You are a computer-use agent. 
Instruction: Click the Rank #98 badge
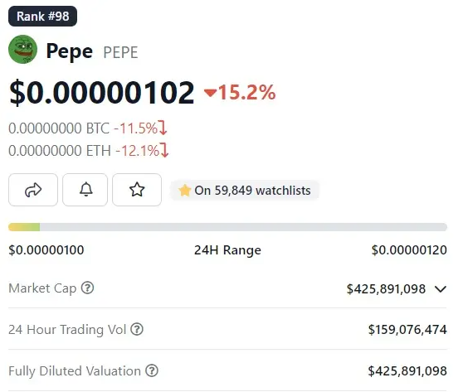point(43,17)
